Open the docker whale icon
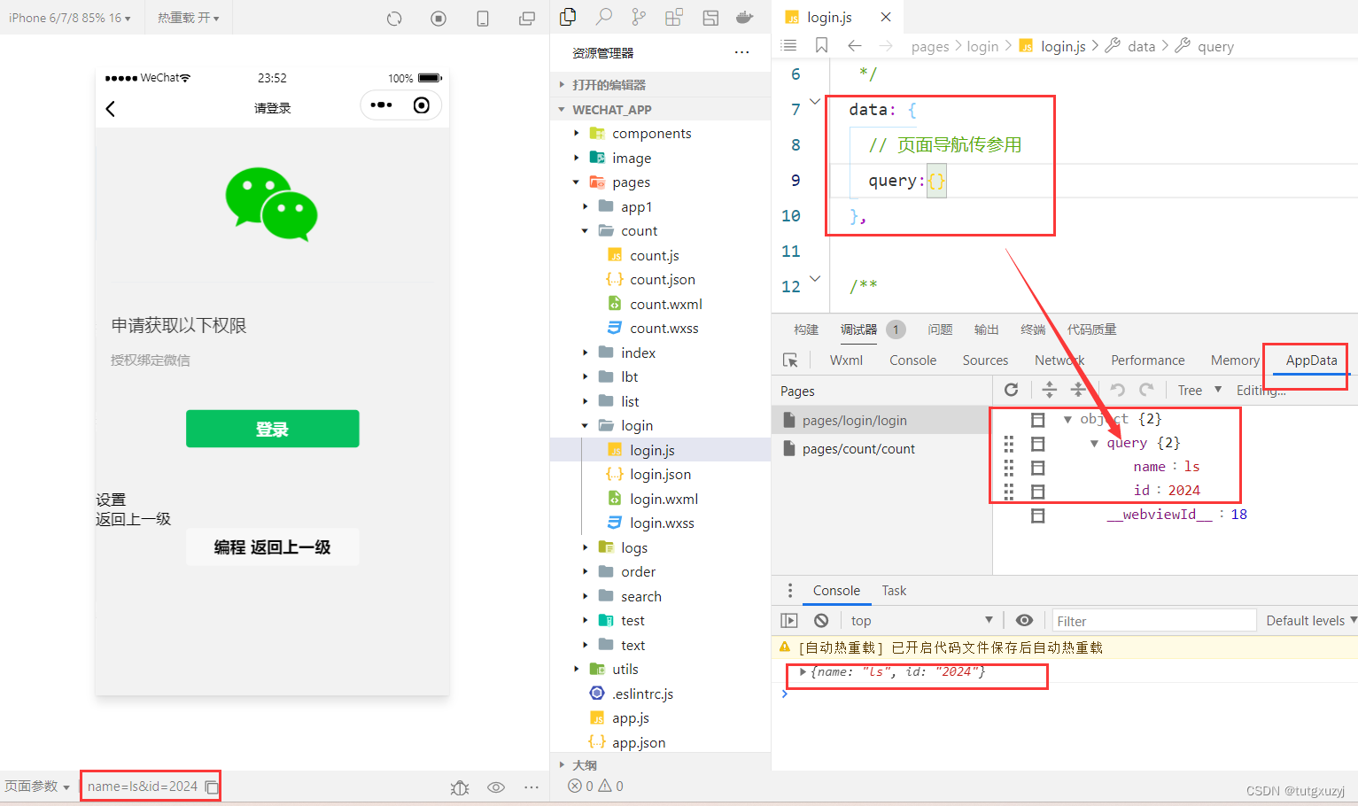Image resolution: width=1358 pixels, height=806 pixels. [x=745, y=17]
